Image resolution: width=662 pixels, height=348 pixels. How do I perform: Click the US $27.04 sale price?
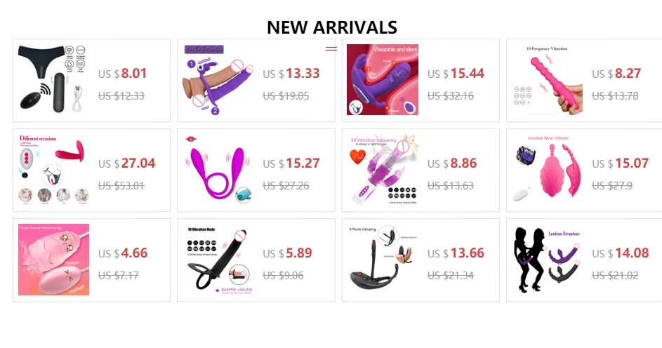pos(126,163)
